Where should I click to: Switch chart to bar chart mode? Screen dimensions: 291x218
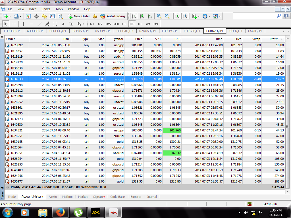(x=134, y=16)
